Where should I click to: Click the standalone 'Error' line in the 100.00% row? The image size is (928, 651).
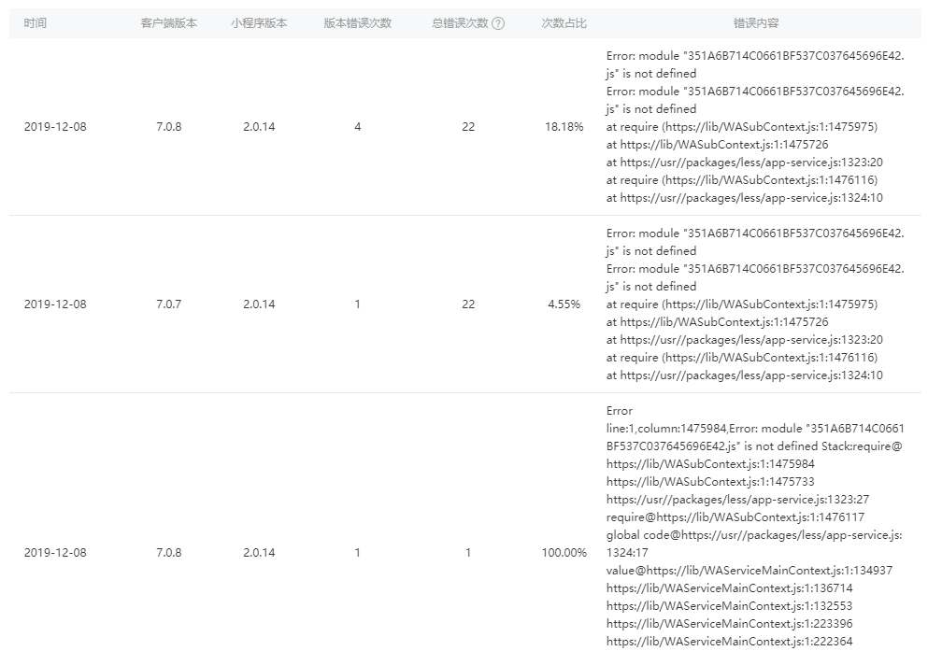(x=619, y=410)
